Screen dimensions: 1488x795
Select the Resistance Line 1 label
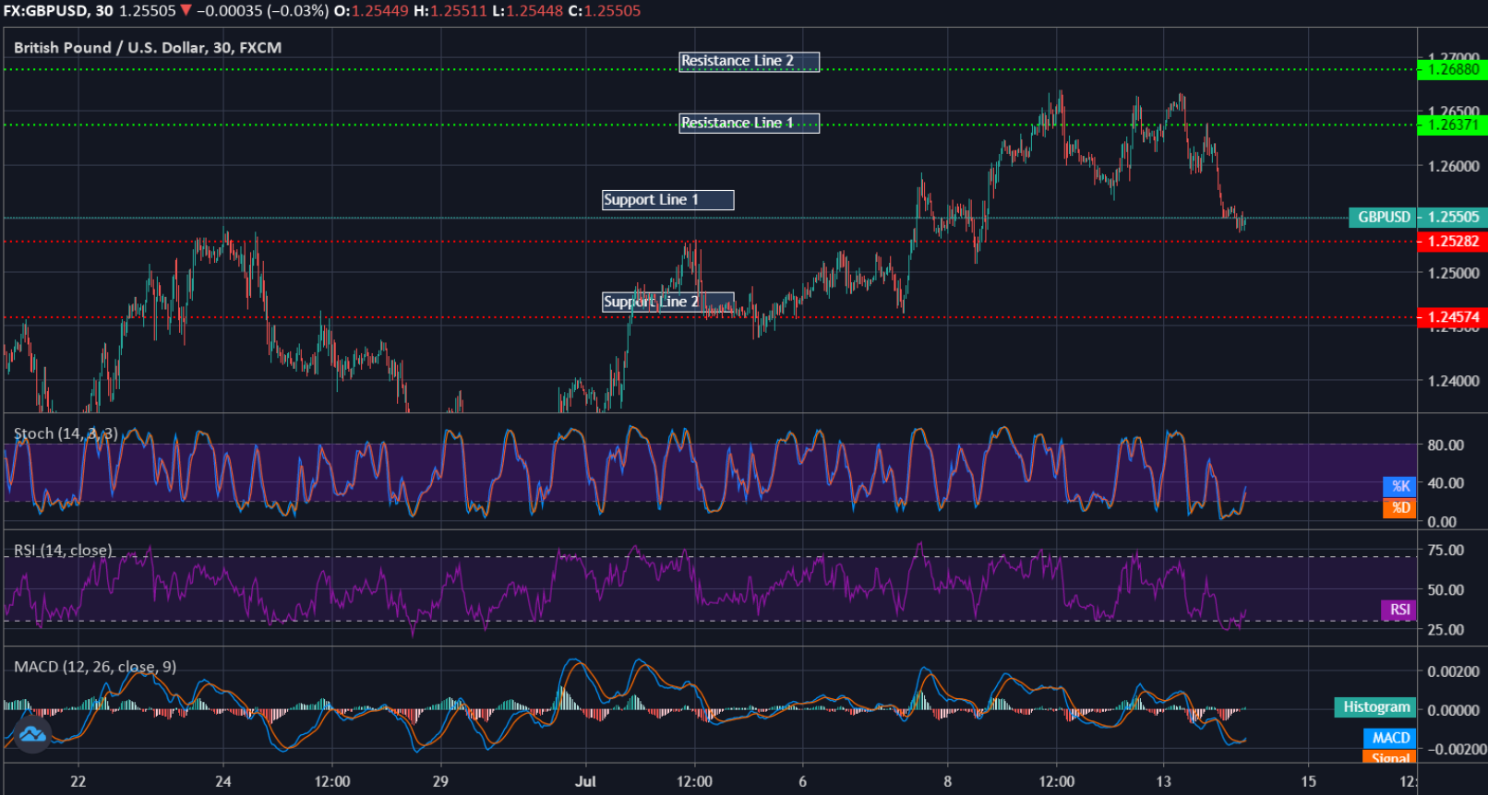pyautogui.click(x=749, y=123)
